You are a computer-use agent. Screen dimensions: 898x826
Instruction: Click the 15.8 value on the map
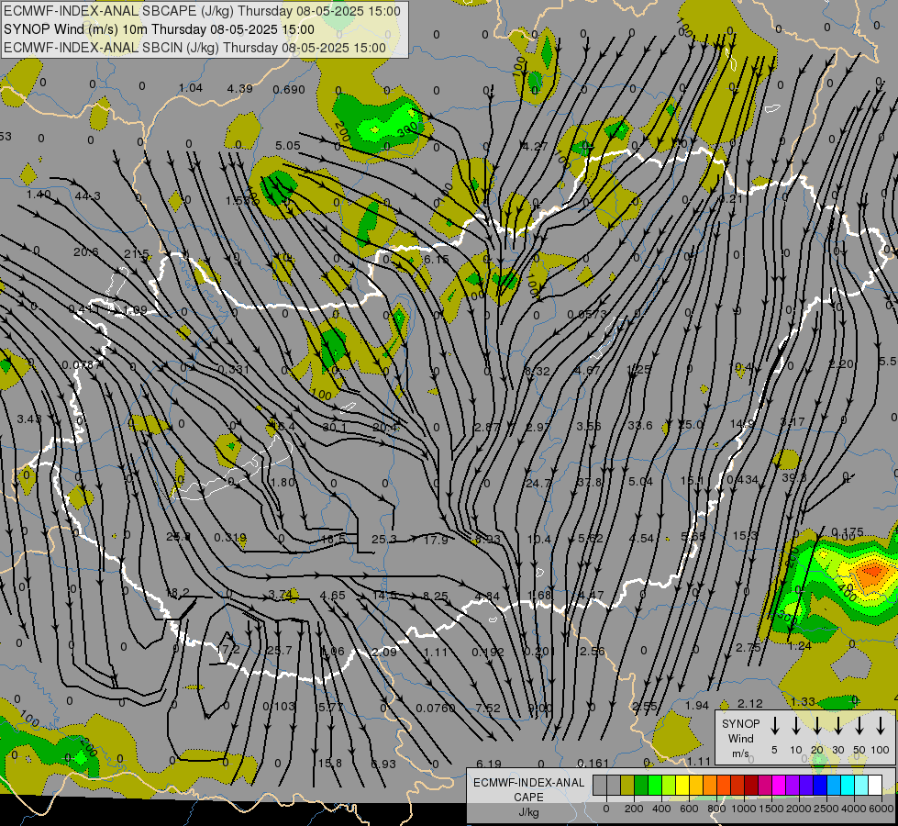pyautogui.click(x=330, y=763)
